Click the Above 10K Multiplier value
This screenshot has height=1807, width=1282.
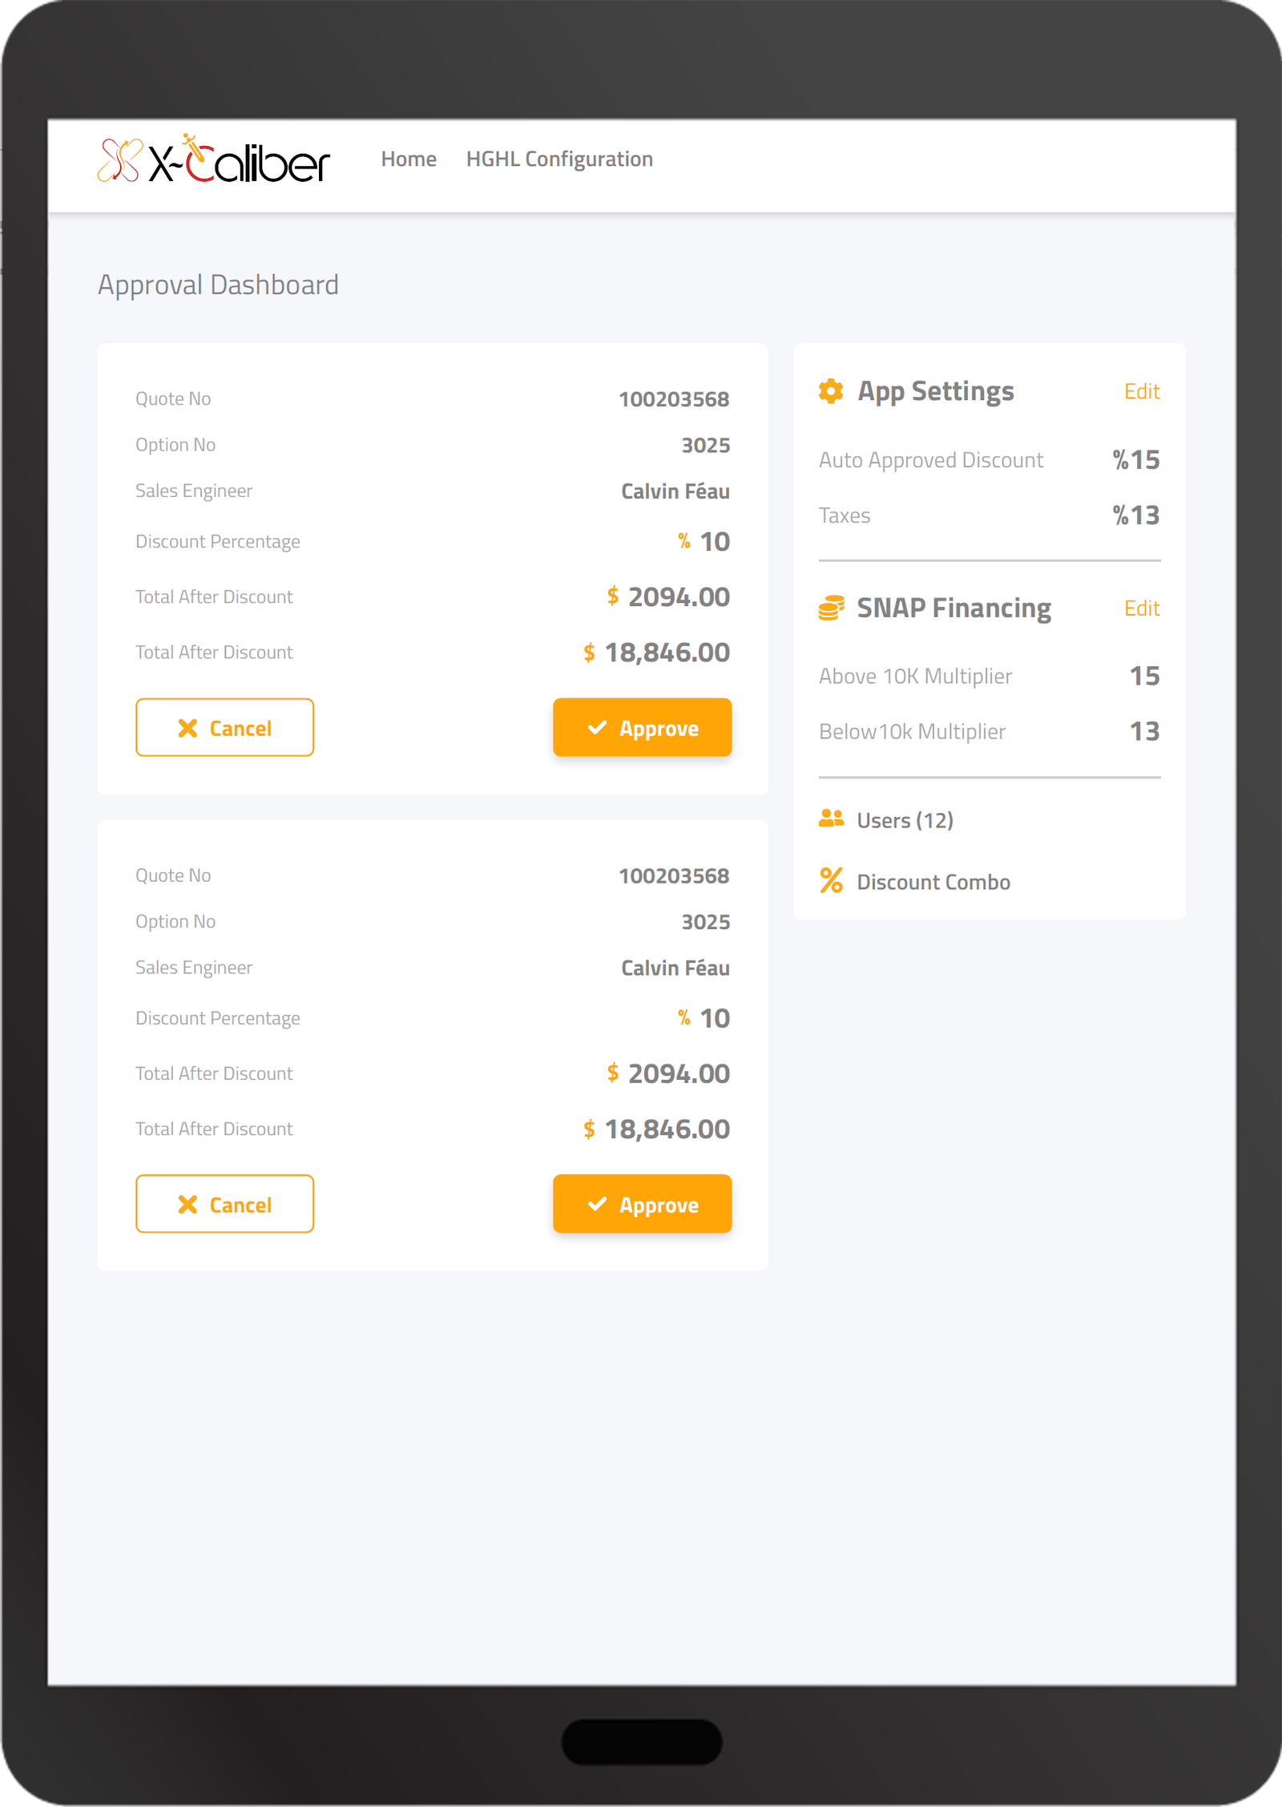[1144, 676]
